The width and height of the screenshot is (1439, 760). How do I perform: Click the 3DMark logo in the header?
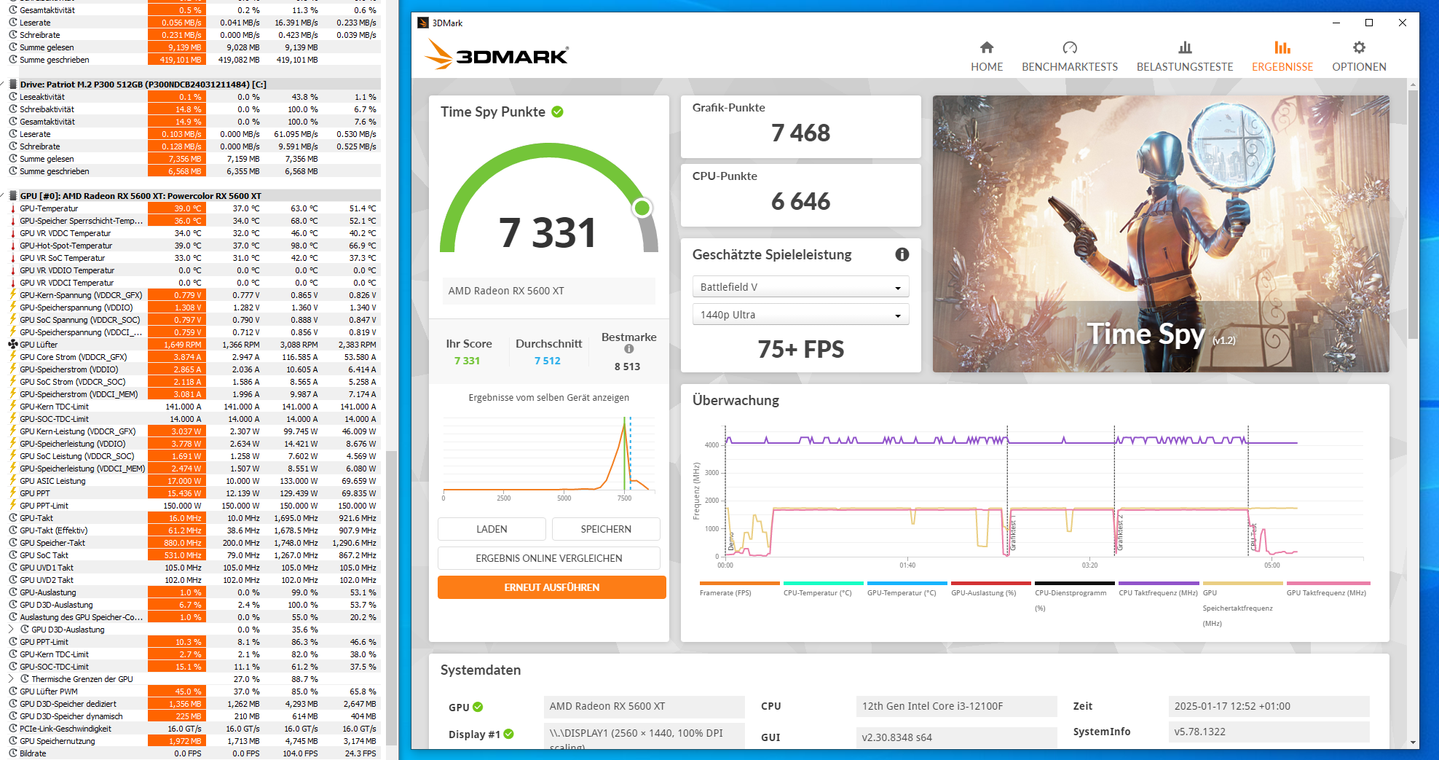click(x=496, y=54)
